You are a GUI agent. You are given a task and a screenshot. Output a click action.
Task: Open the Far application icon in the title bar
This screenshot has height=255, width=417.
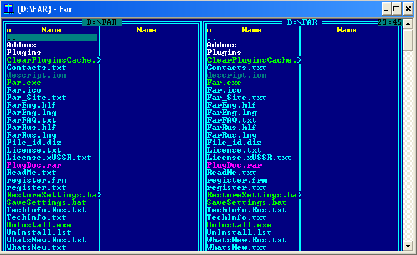[x=9, y=9]
